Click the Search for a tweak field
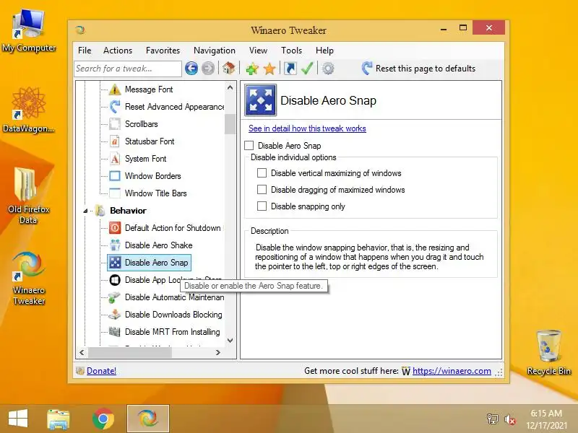The width and height of the screenshot is (578, 433). pyautogui.click(x=128, y=69)
